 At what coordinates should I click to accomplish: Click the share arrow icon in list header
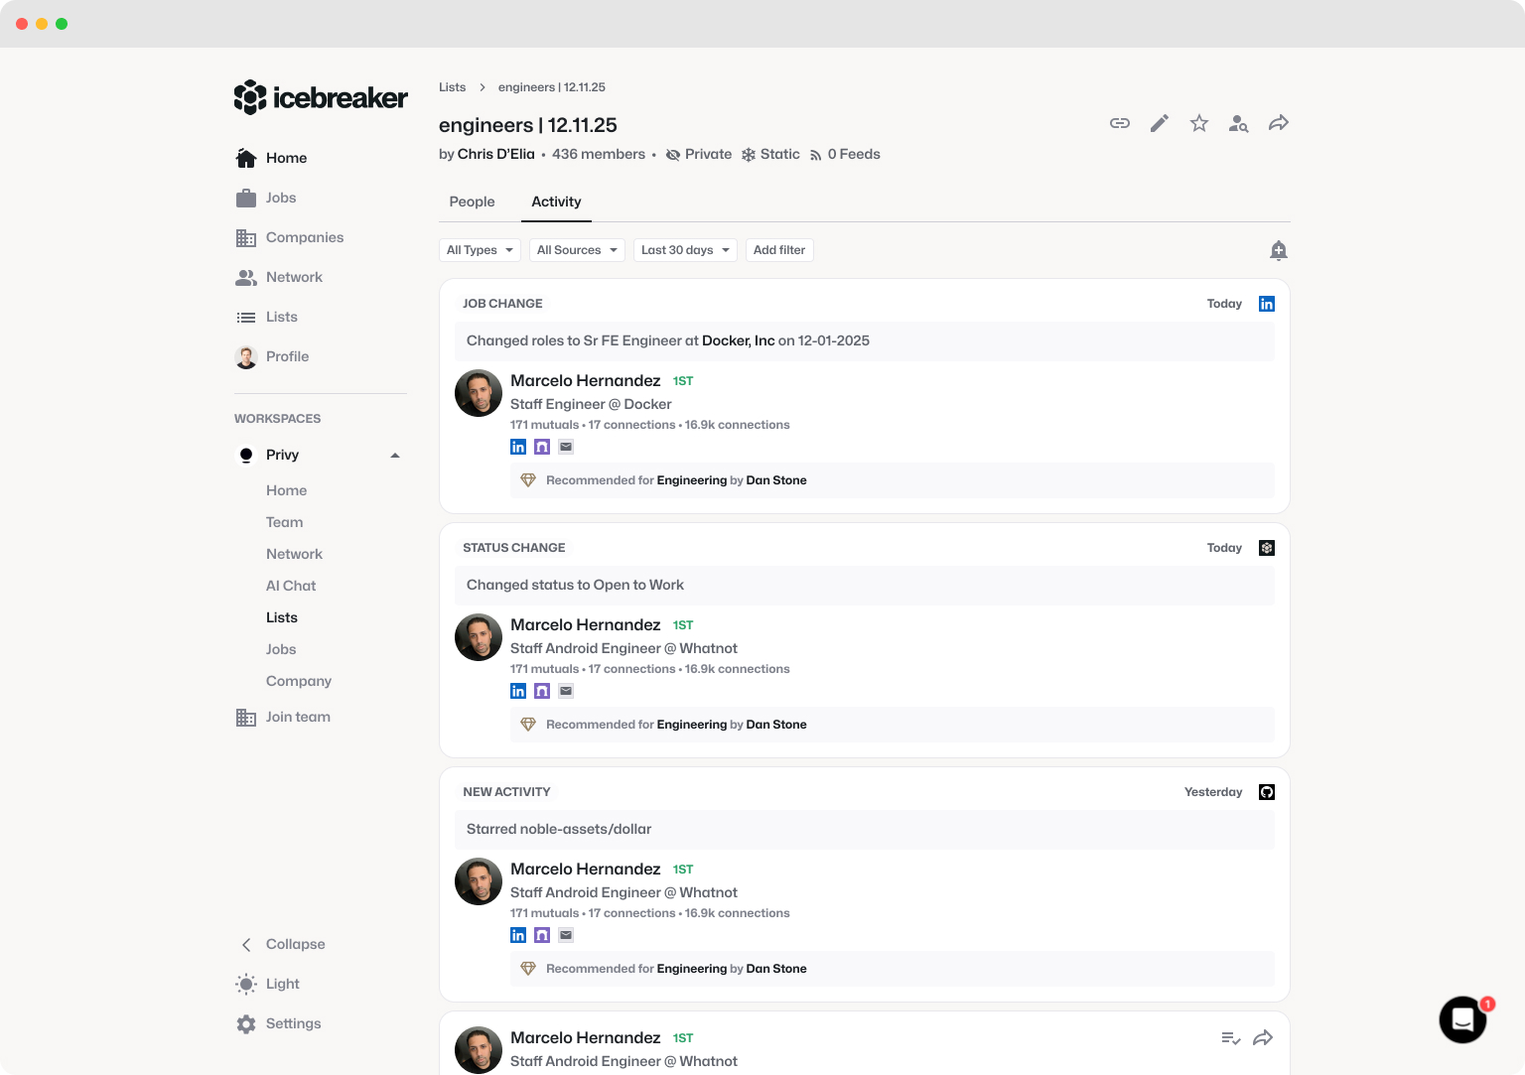(1279, 123)
